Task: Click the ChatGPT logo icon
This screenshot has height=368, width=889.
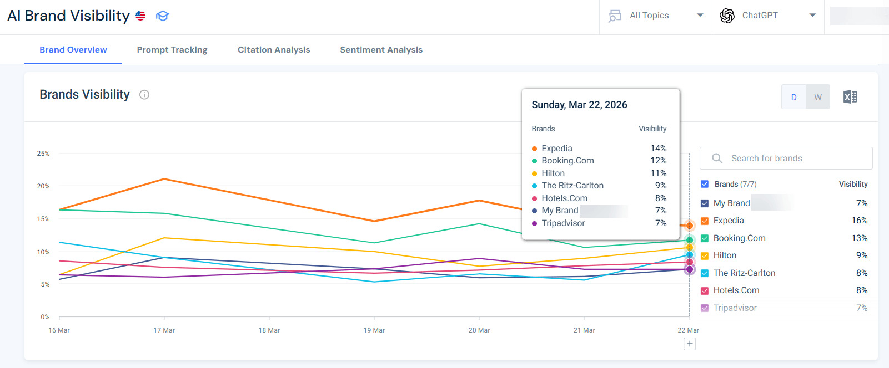Action: 727,16
